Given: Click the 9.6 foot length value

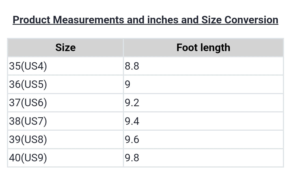Looking at the screenshot, I should (132, 140).
